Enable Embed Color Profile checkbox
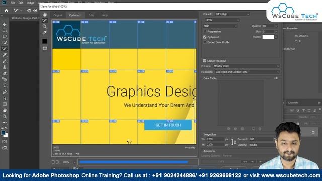The height and width of the screenshot is (181, 322). click(x=205, y=42)
